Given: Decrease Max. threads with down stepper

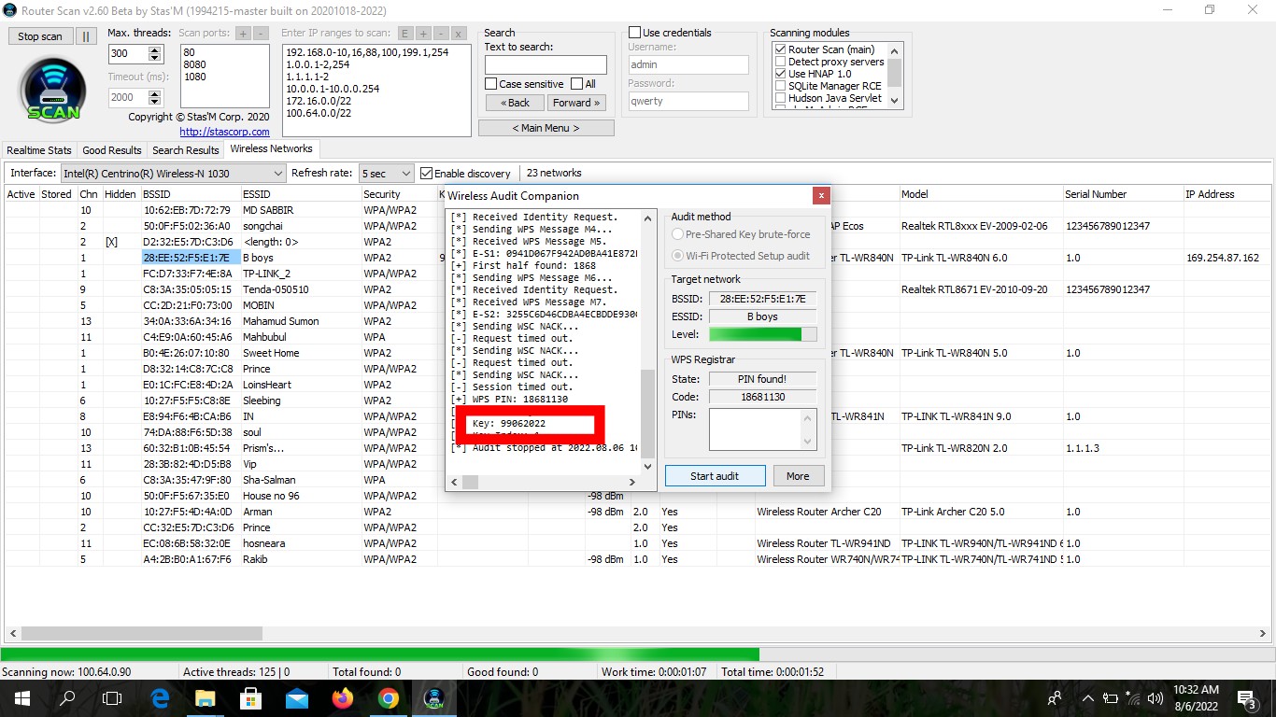Looking at the screenshot, I should [154, 58].
